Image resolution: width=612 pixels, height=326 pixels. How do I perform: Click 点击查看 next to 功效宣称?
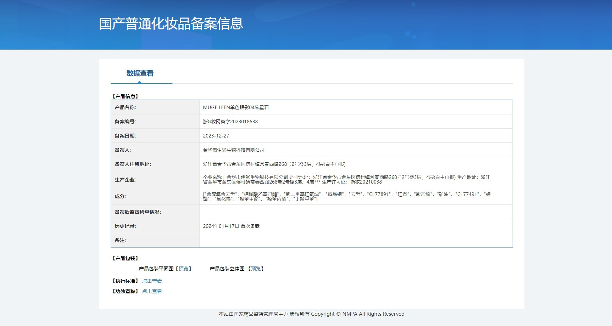tap(152, 291)
